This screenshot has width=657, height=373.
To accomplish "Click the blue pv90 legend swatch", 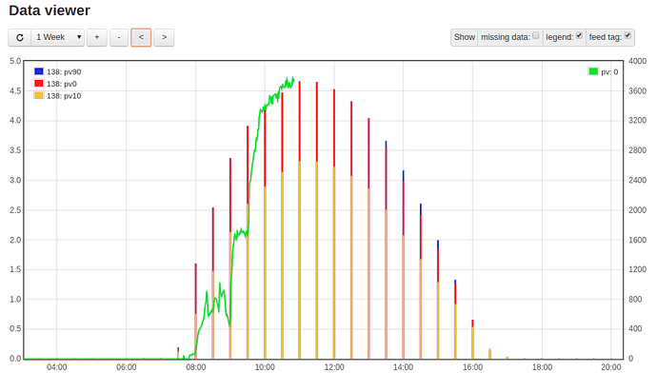I will (39, 71).
